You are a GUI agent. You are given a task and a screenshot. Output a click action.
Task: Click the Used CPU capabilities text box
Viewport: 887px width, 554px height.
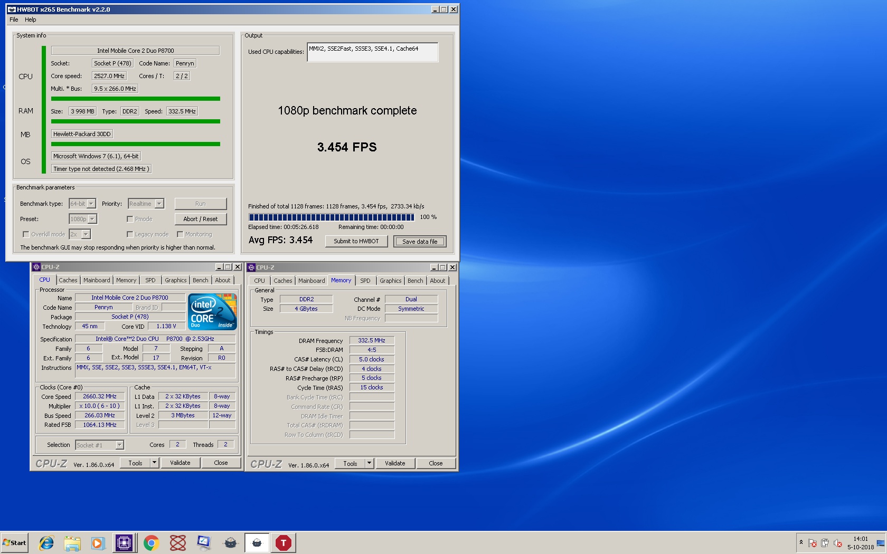coord(373,52)
